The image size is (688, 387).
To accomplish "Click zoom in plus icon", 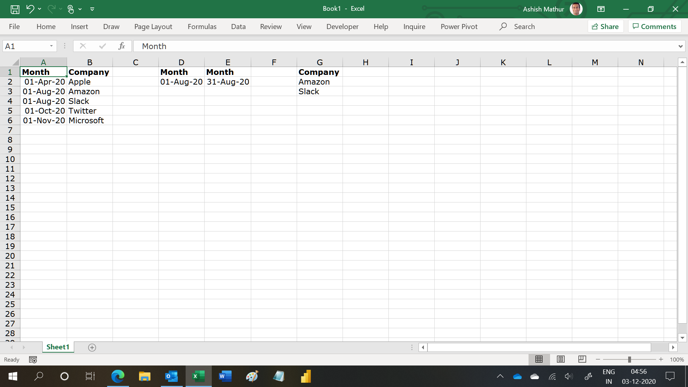I will click(661, 359).
